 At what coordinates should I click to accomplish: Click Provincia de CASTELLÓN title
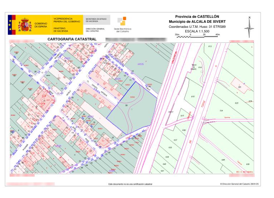point(197,17)
